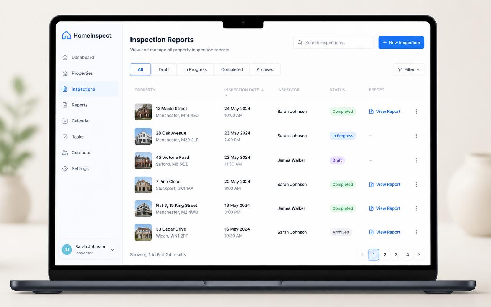The height and width of the screenshot is (307, 491).
Task: Sort by the Inspection Date column header
Action: pyautogui.click(x=244, y=90)
